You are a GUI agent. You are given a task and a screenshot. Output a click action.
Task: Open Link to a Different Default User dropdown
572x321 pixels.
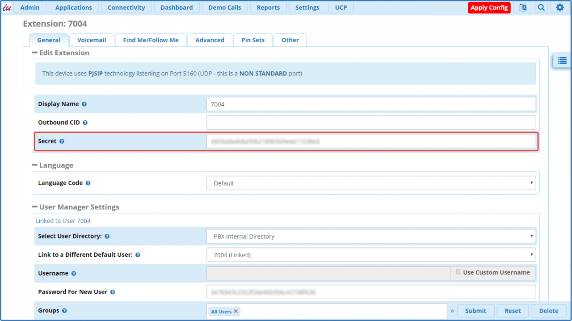(x=371, y=255)
